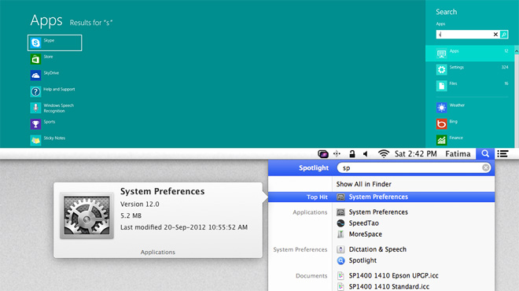Click the Windows Speech Recognition label
519x291 pixels.
(59, 109)
